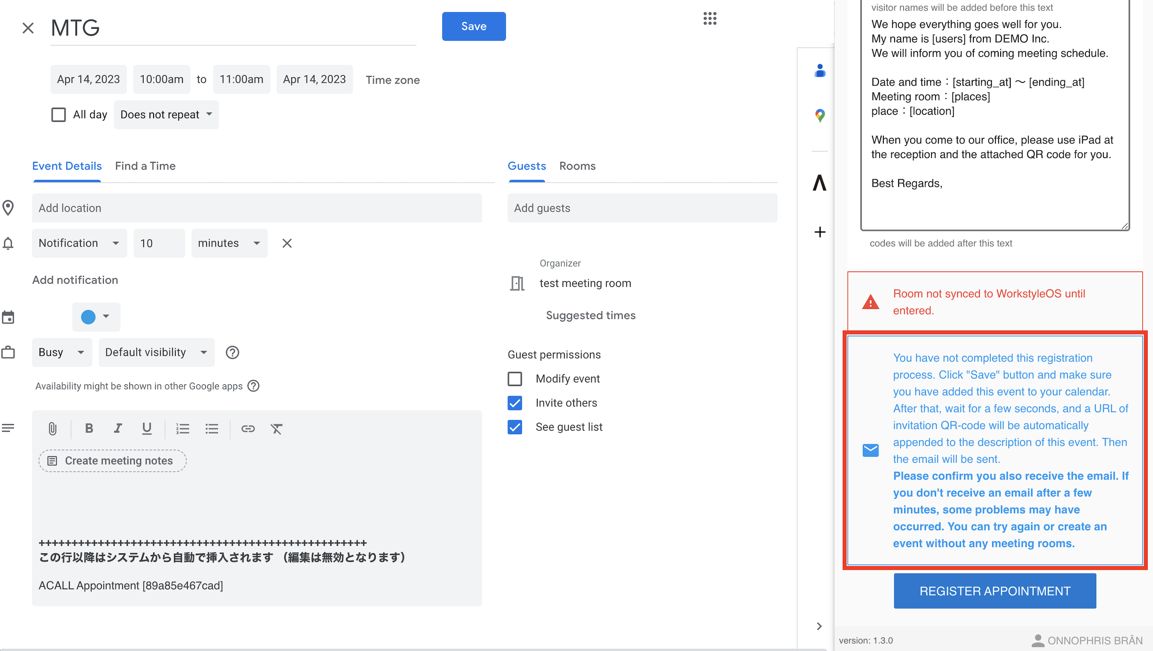This screenshot has width=1153, height=651.
Task: Uncheck the Invite others permission
Action: coord(515,403)
